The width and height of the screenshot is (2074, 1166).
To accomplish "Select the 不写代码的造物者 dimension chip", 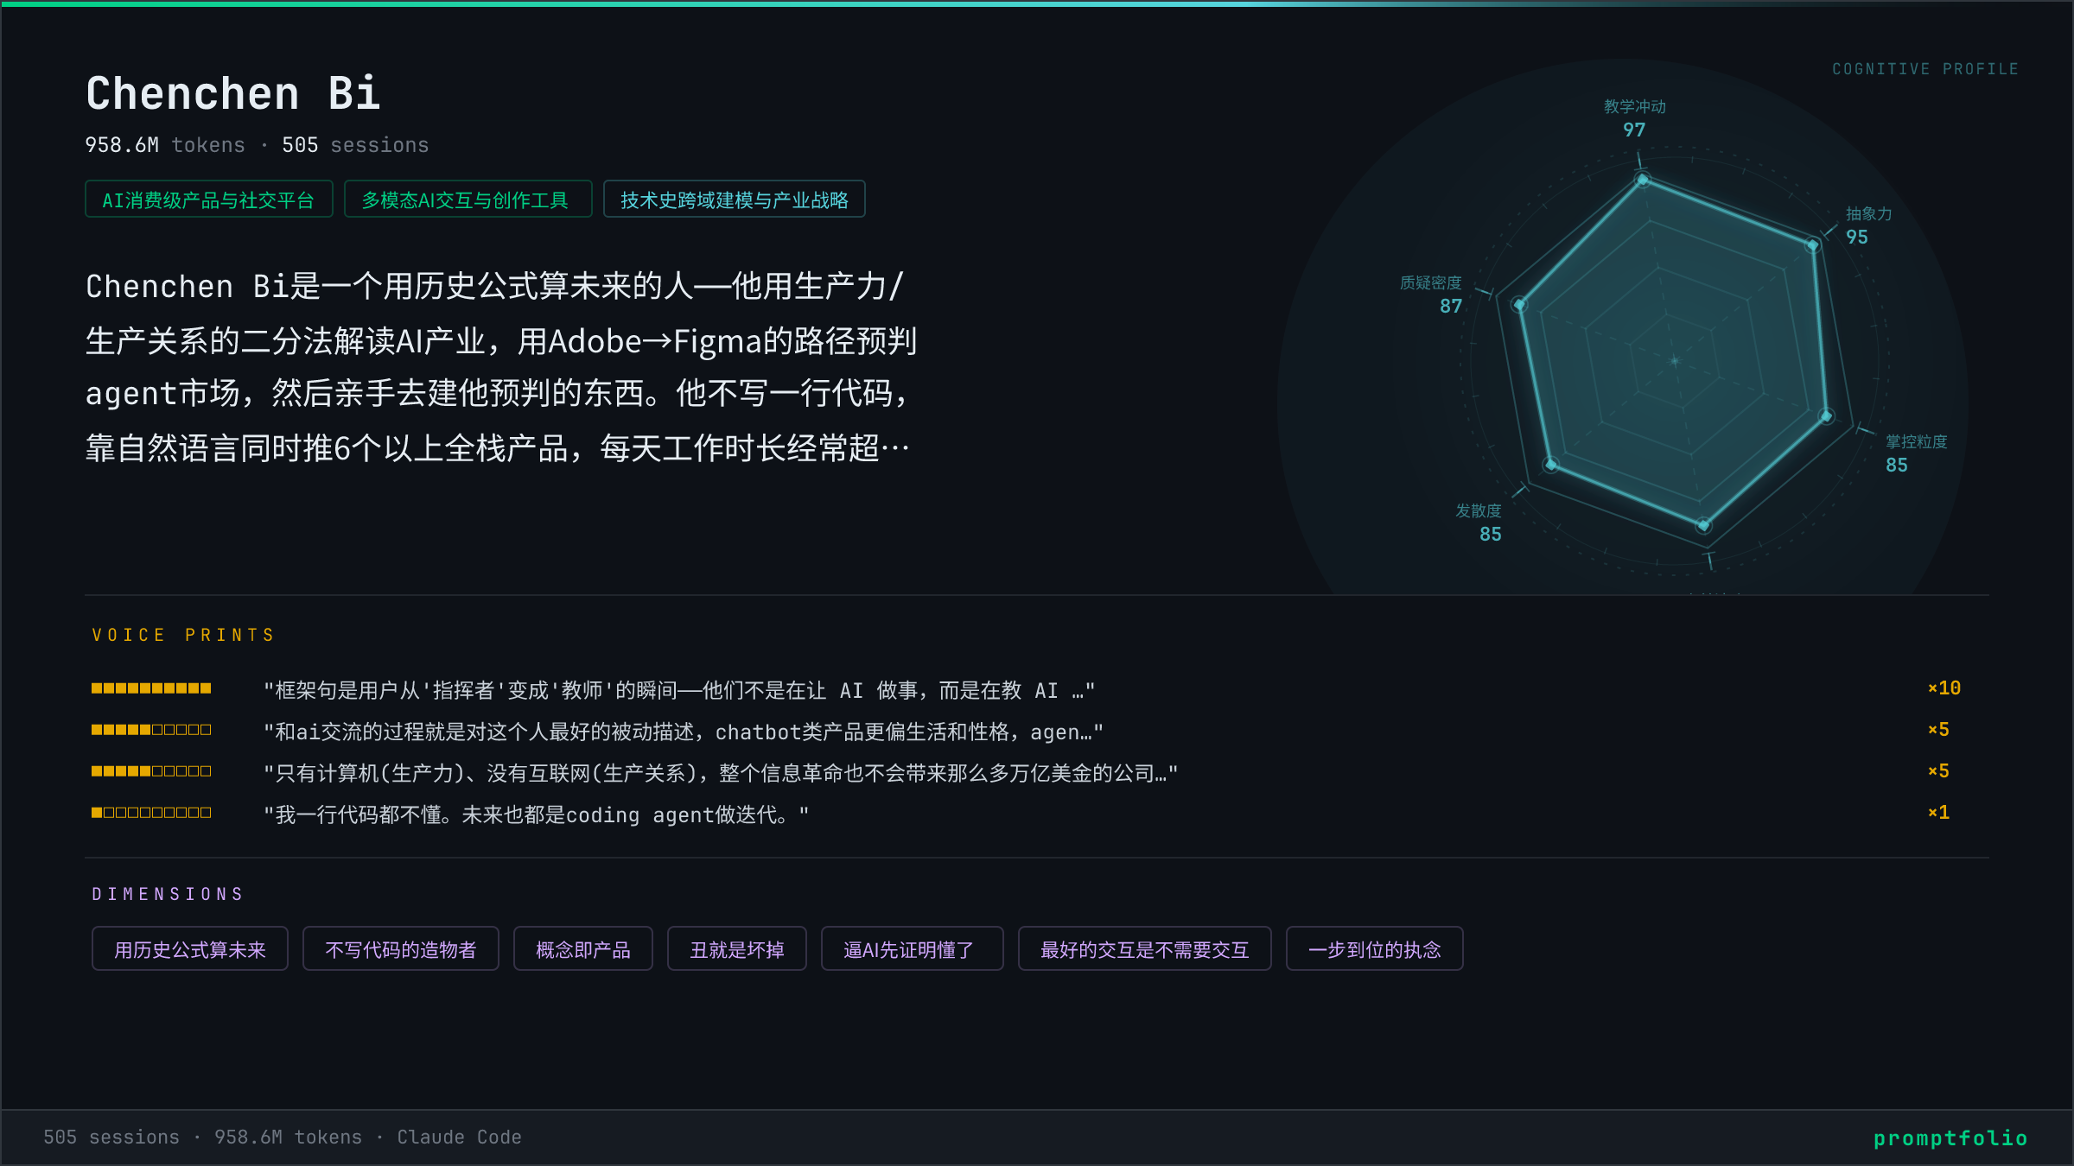I will coord(400,949).
